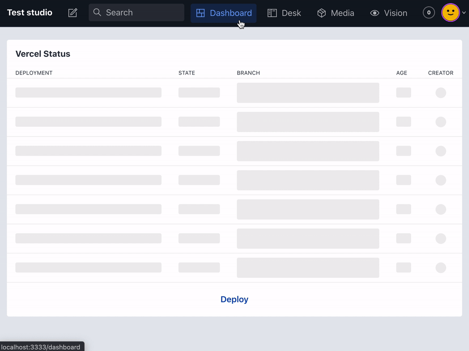Click the notifications counter badge
469x351 pixels.
pos(429,12)
